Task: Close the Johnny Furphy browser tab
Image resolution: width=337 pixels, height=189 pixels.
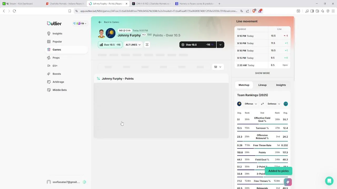Action: tap(126, 4)
